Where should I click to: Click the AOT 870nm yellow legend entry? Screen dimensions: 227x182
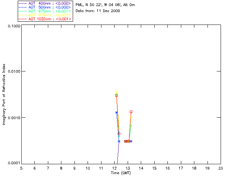(45, 15)
